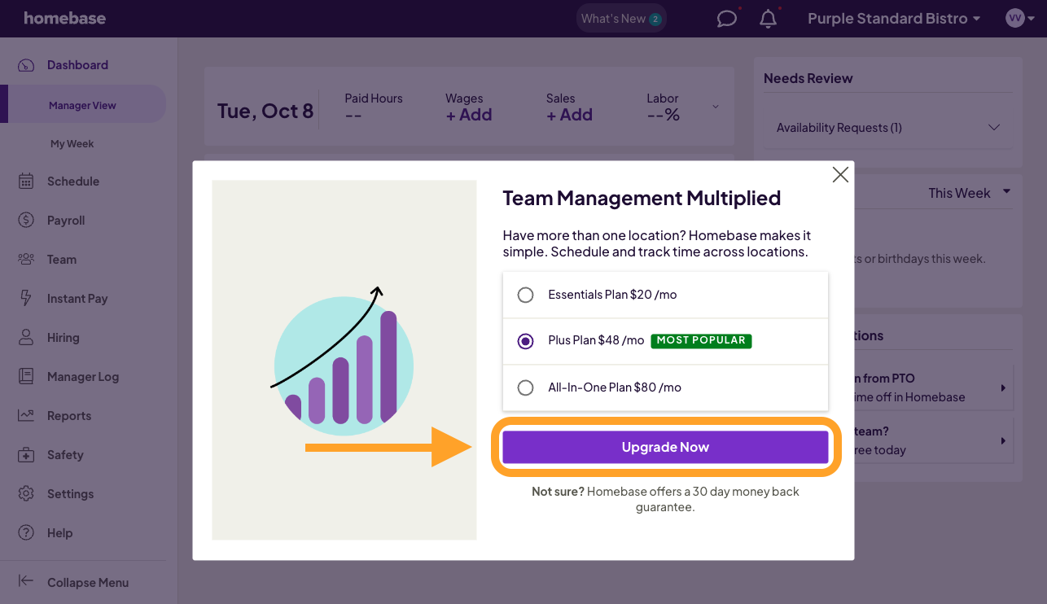Open the notifications bell

point(768,19)
